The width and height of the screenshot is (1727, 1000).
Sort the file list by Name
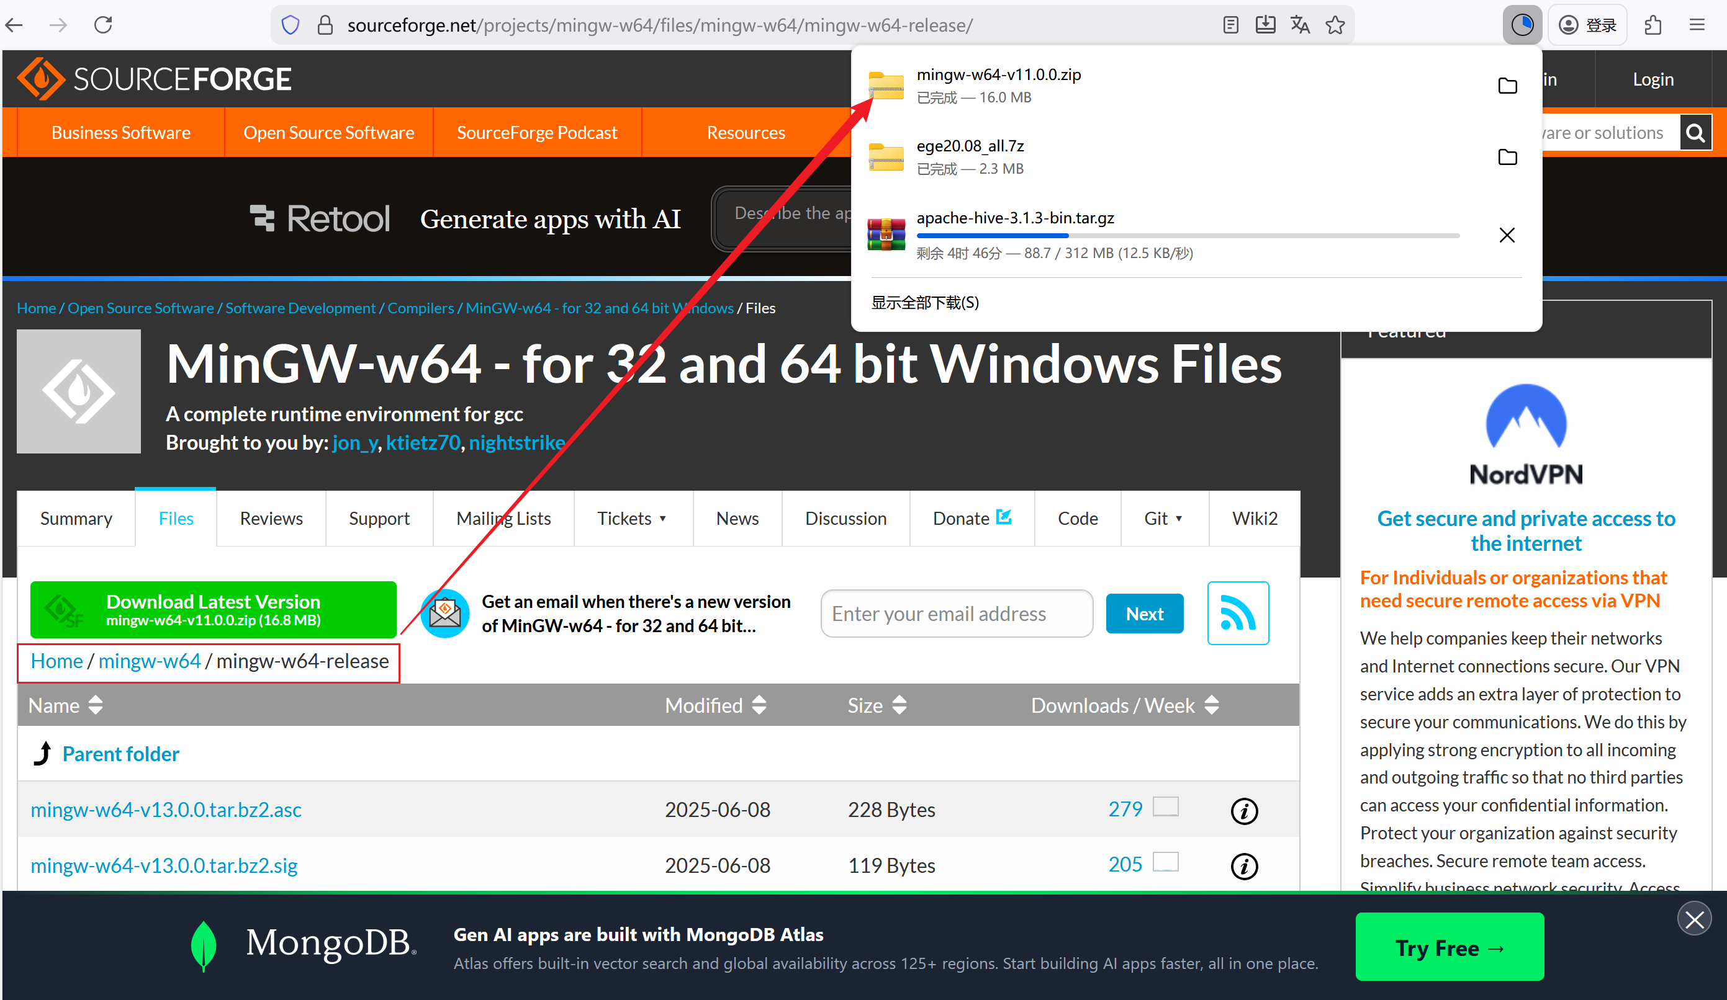point(65,705)
